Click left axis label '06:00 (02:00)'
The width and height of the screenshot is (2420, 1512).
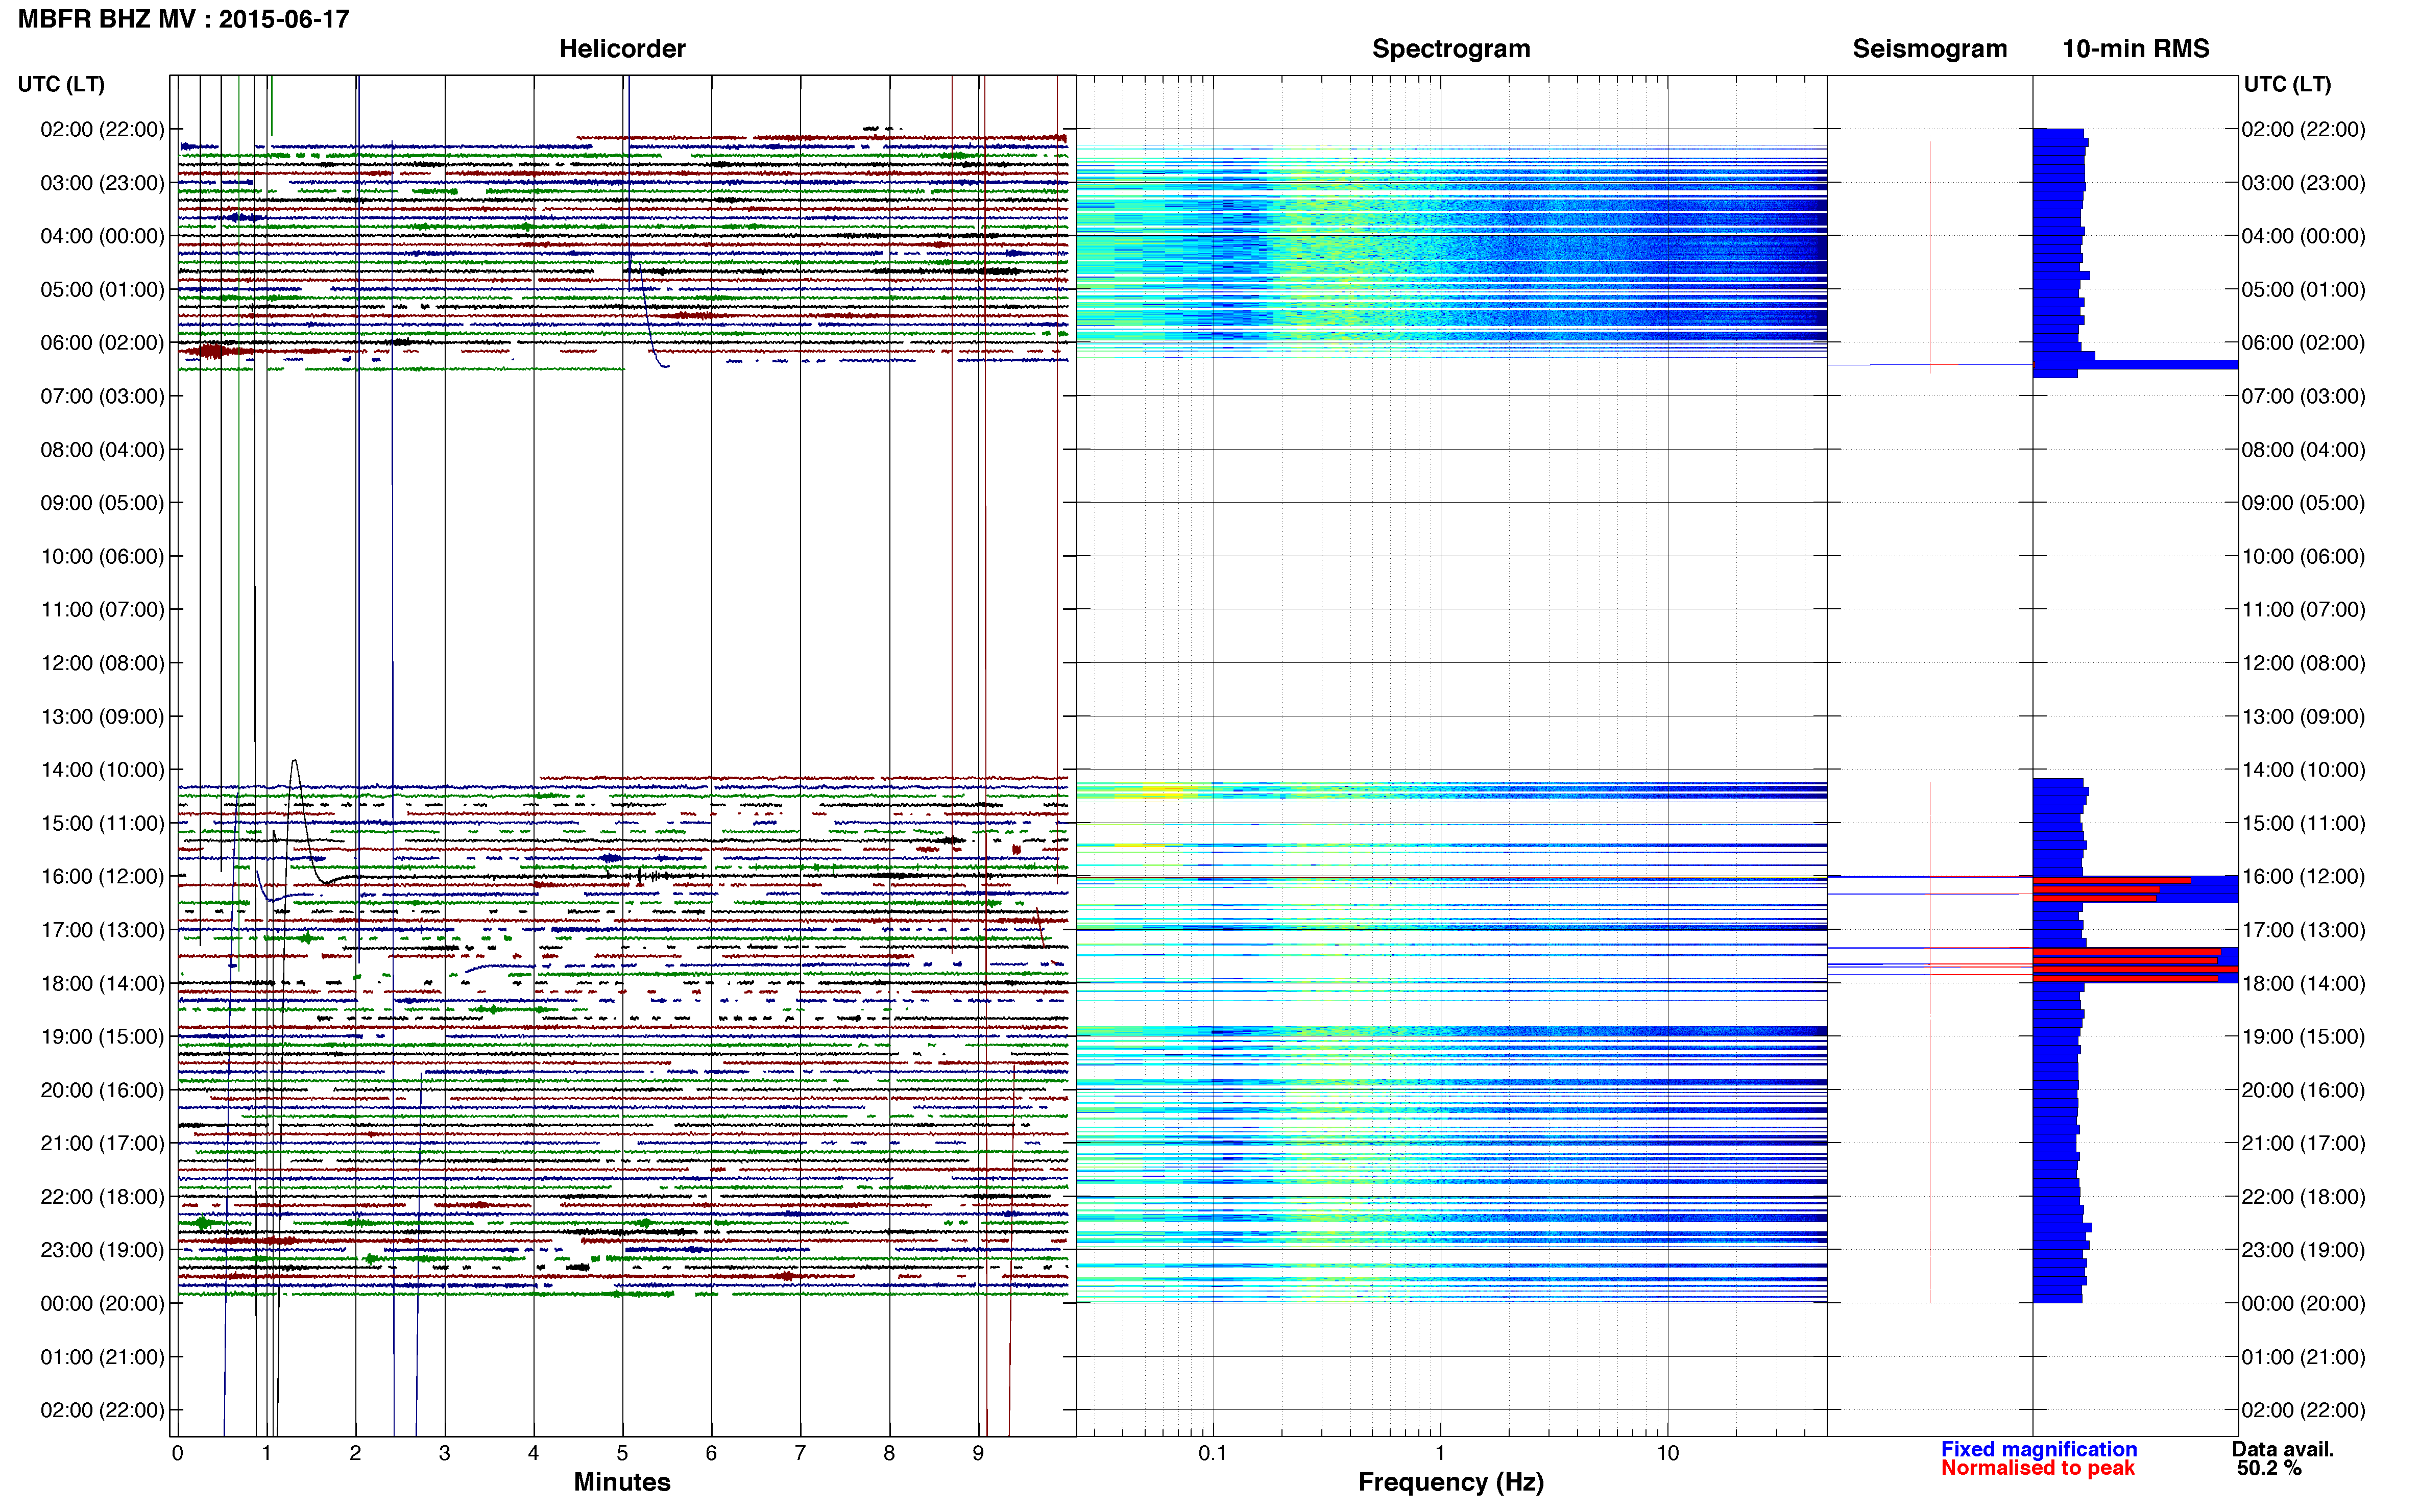102,343
